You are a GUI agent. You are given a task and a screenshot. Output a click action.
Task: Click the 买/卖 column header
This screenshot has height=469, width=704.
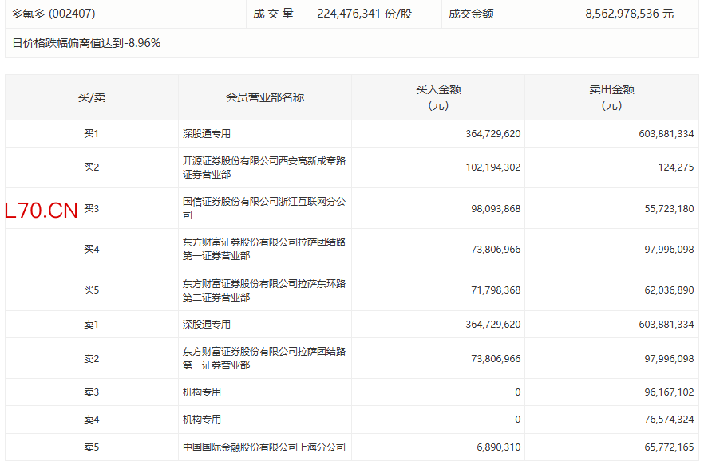pos(91,97)
